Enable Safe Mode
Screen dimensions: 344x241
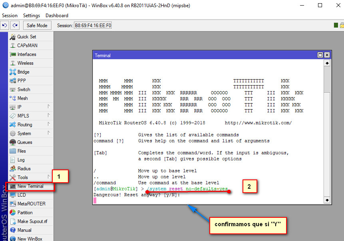(37, 25)
